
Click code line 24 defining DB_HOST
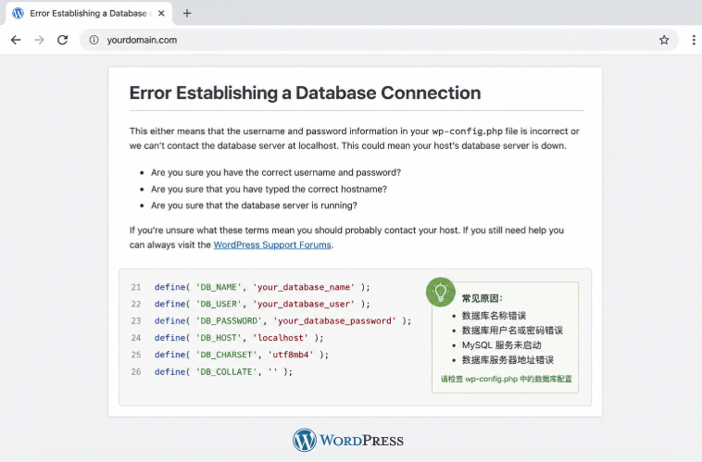coord(239,338)
